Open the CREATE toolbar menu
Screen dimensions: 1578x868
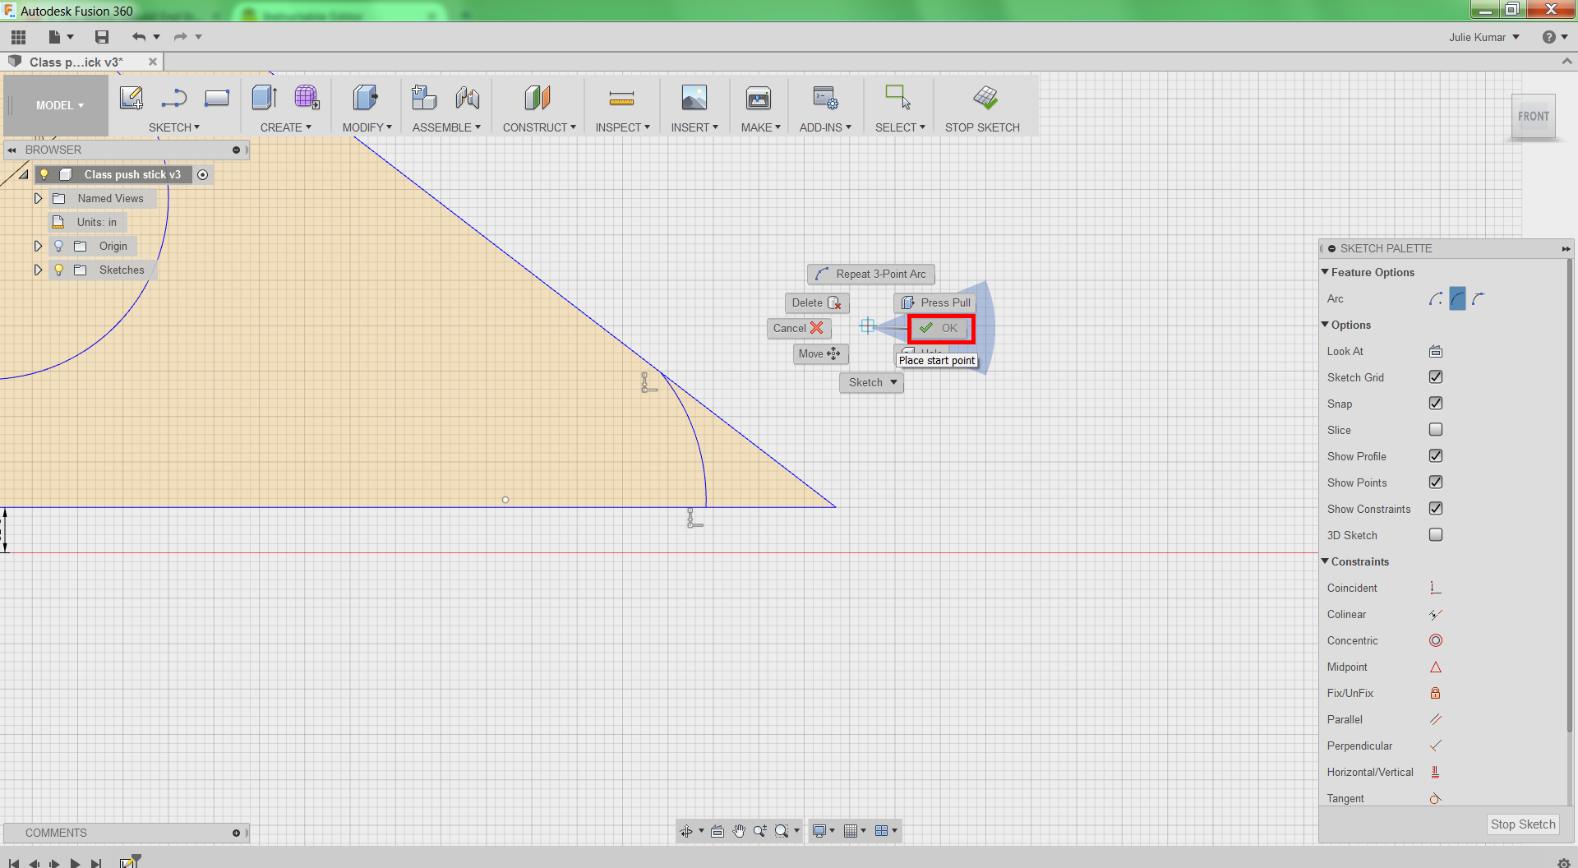(286, 128)
